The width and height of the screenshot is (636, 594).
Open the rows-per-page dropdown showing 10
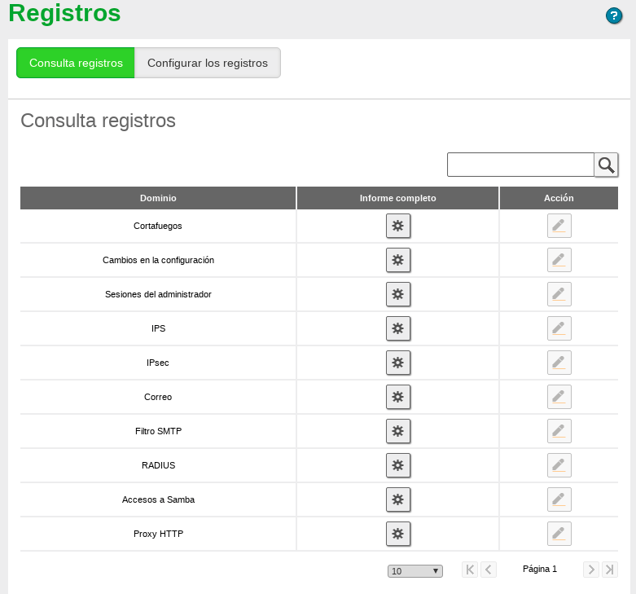click(415, 571)
